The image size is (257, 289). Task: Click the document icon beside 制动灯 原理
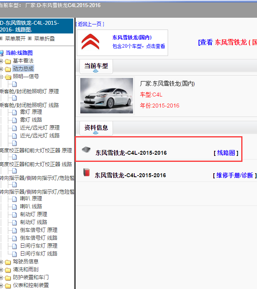[x=15, y=215]
